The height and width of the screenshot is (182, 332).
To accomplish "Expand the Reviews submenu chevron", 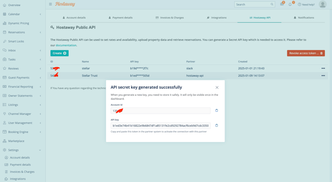I will click(x=40, y=68).
